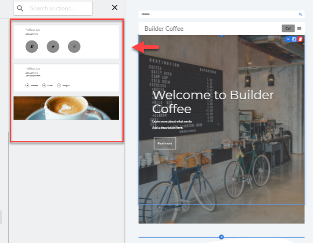This screenshot has height=243, width=313.
Task: Open the hamburger menu in site header
Action: [299, 29]
